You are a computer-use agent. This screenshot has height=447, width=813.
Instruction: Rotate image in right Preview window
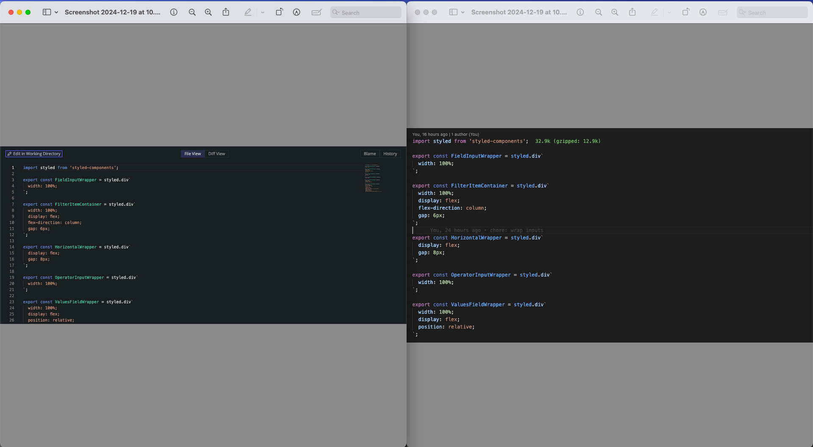tap(686, 12)
